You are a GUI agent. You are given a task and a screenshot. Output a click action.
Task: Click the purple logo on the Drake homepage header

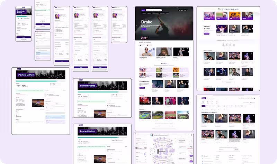pyautogui.click(x=143, y=10)
